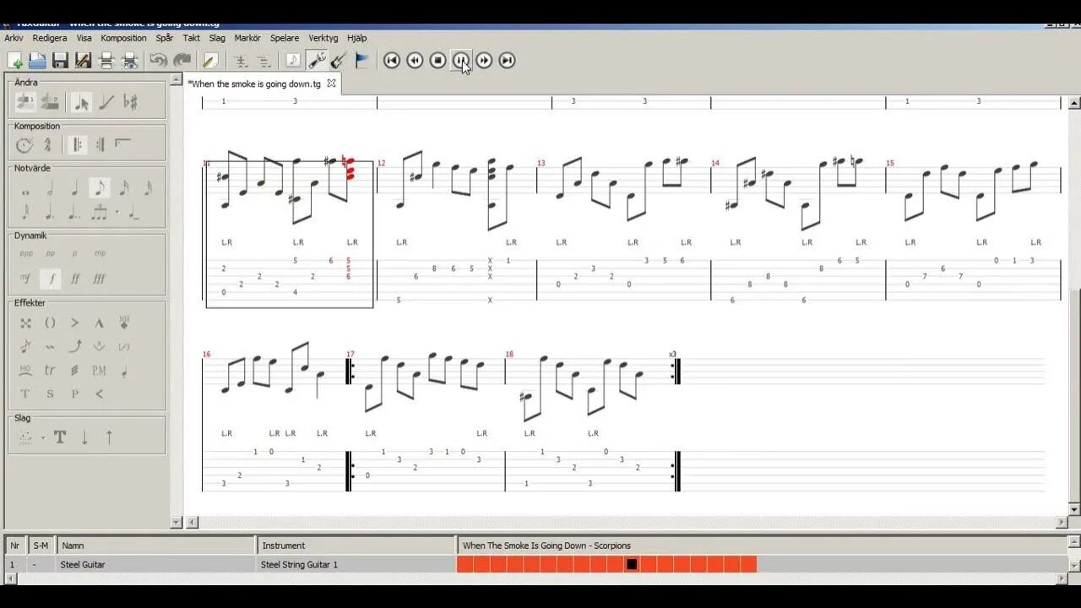
Task: Save the current tab file
Action: (x=60, y=61)
